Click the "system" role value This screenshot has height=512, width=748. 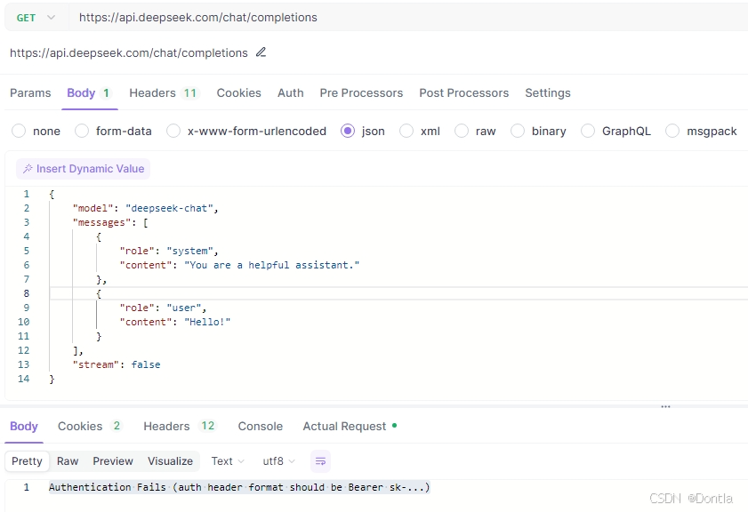click(x=189, y=251)
